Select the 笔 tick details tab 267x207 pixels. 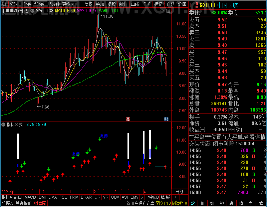tap(193, 203)
